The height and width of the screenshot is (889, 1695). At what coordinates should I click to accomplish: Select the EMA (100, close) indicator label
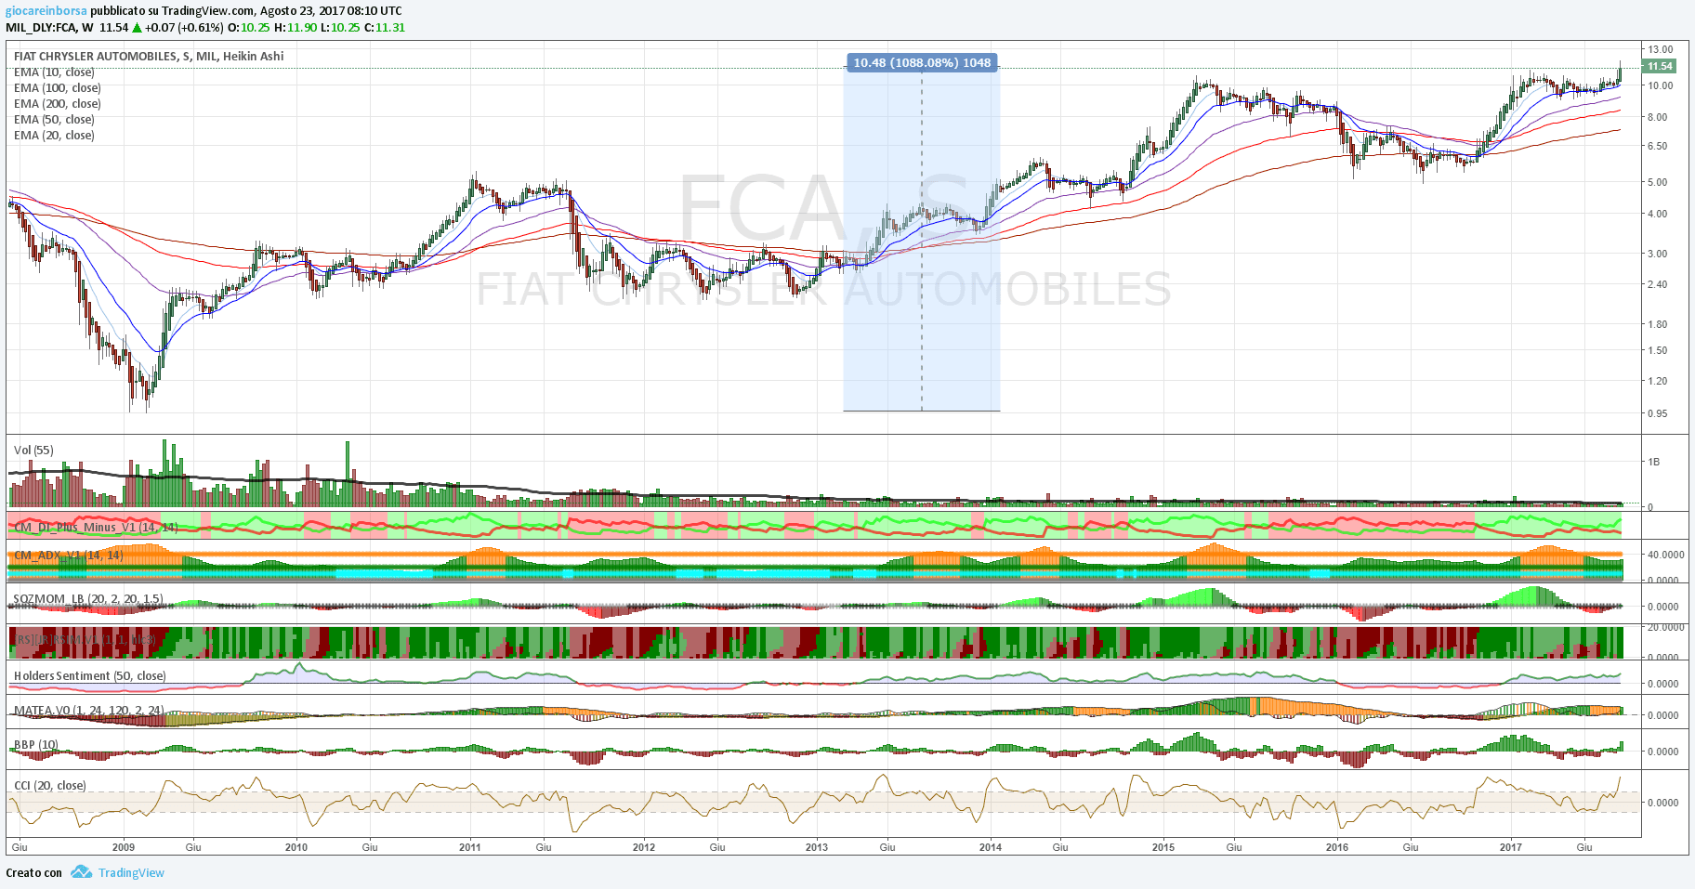[57, 87]
